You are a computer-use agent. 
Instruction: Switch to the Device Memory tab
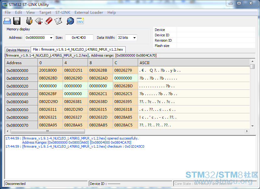pos(18,50)
